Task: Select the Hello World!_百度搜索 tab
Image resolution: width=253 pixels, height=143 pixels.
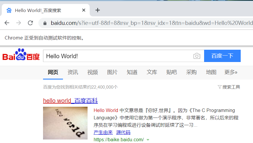Action: tap(46, 10)
